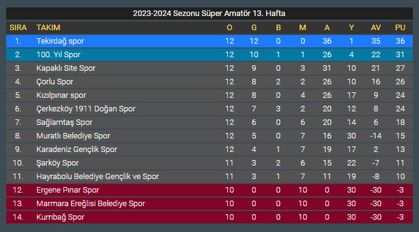The width and height of the screenshot is (419, 232).
Task: Click Muratlı Belediye Spor team name
Action: coord(73,136)
